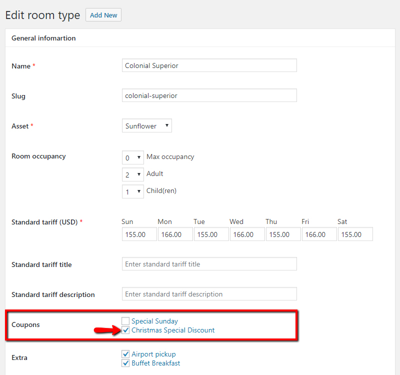Open the Buffet Breakfast extra link

(x=155, y=363)
